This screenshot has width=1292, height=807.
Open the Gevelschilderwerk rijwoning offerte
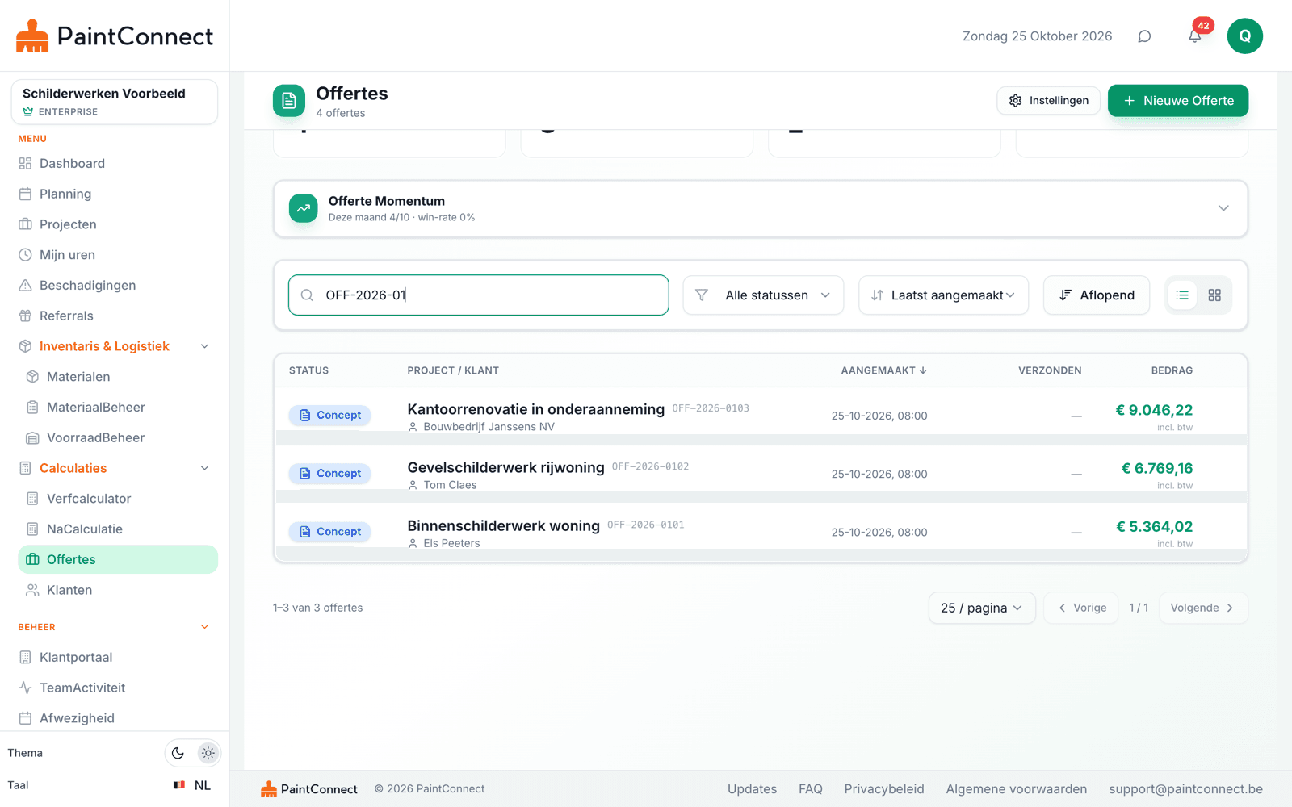click(x=505, y=467)
